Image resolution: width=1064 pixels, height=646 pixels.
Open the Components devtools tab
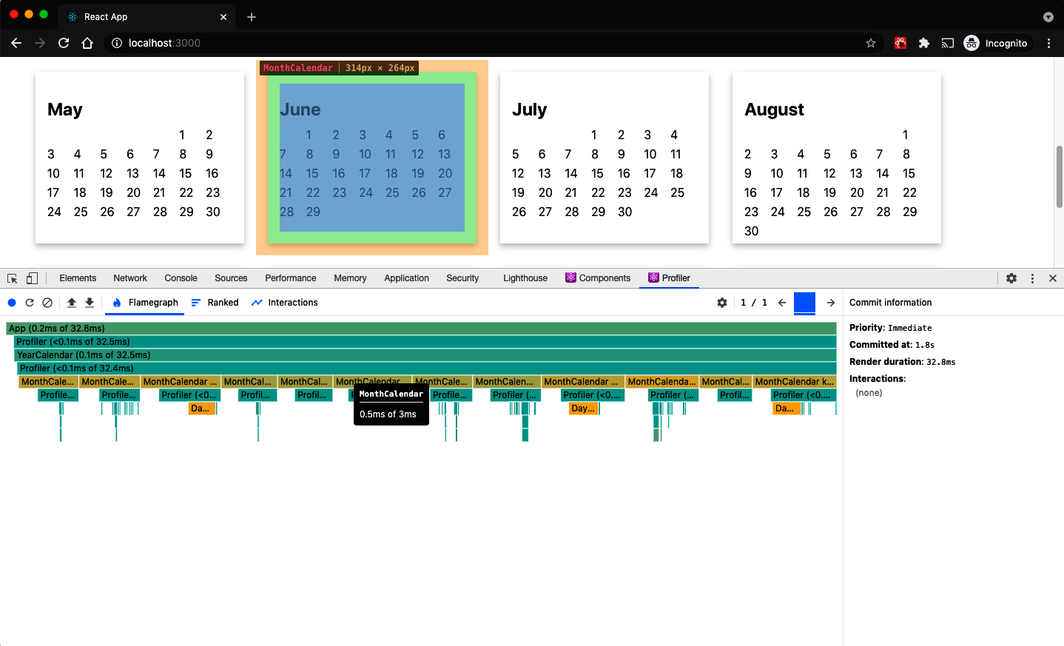pyautogui.click(x=598, y=278)
